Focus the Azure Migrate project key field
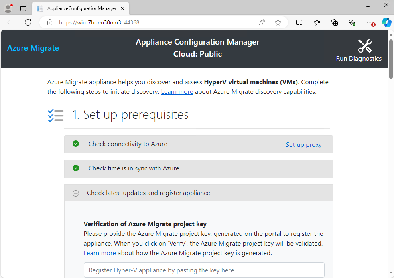This screenshot has height=278, width=394. pos(204,270)
